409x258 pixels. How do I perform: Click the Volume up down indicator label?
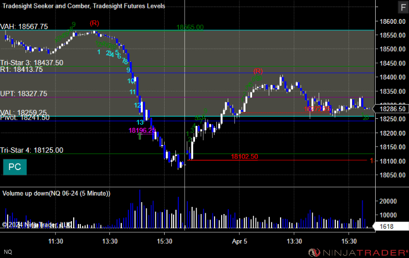pyautogui.click(x=56, y=193)
